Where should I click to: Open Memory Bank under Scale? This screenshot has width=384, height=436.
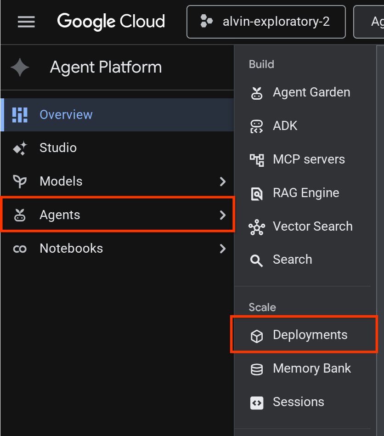[305, 368]
